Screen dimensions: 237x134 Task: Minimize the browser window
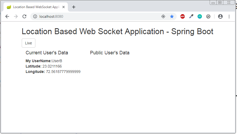tap(213, 3)
